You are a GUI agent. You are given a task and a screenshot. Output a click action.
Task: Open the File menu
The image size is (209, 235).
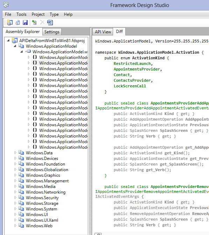8,14
